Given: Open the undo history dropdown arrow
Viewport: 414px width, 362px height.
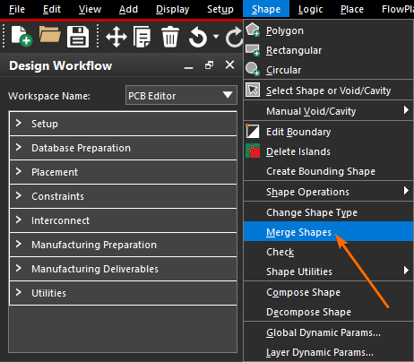Looking at the screenshot, I should point(216,37).
